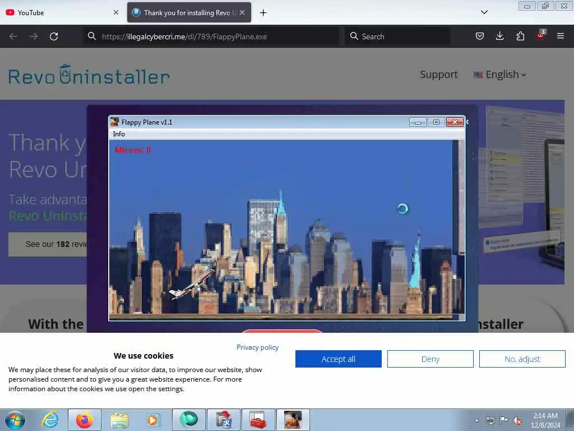Screen dimensions: 574x431
Task: Open the Privacy policy link
Action: (x=257, y=347)
